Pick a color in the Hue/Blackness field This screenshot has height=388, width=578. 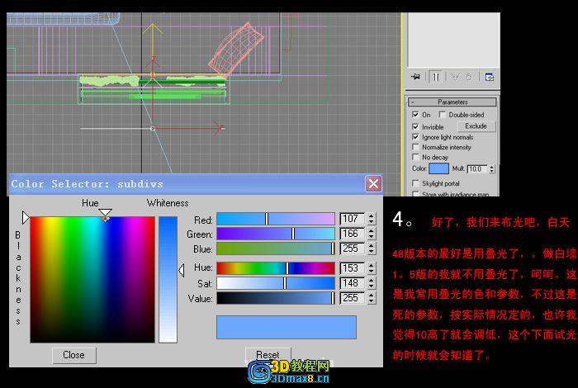92,280
